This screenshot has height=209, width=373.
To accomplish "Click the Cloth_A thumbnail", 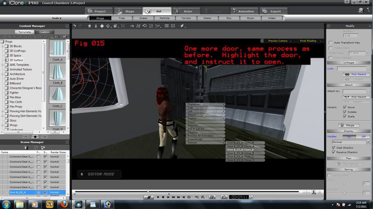I will [57, 48].
